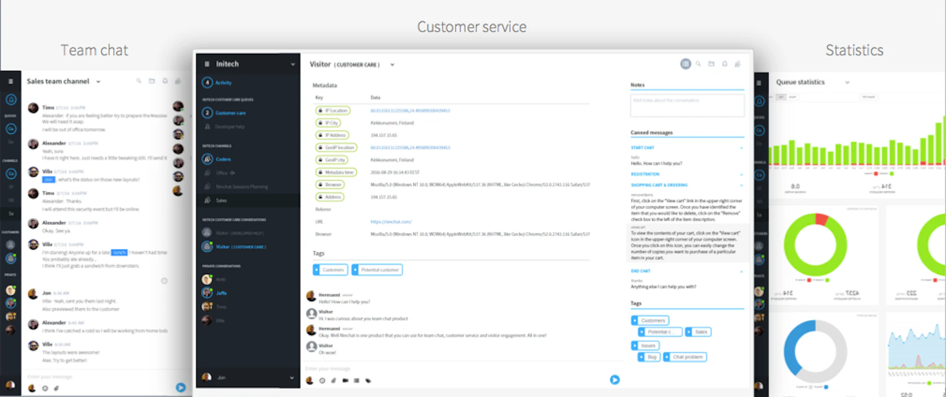The width and height of the screenshot is (946, 397).
Task: Attach a file in Customer service composer
Action: pos(333,380)
